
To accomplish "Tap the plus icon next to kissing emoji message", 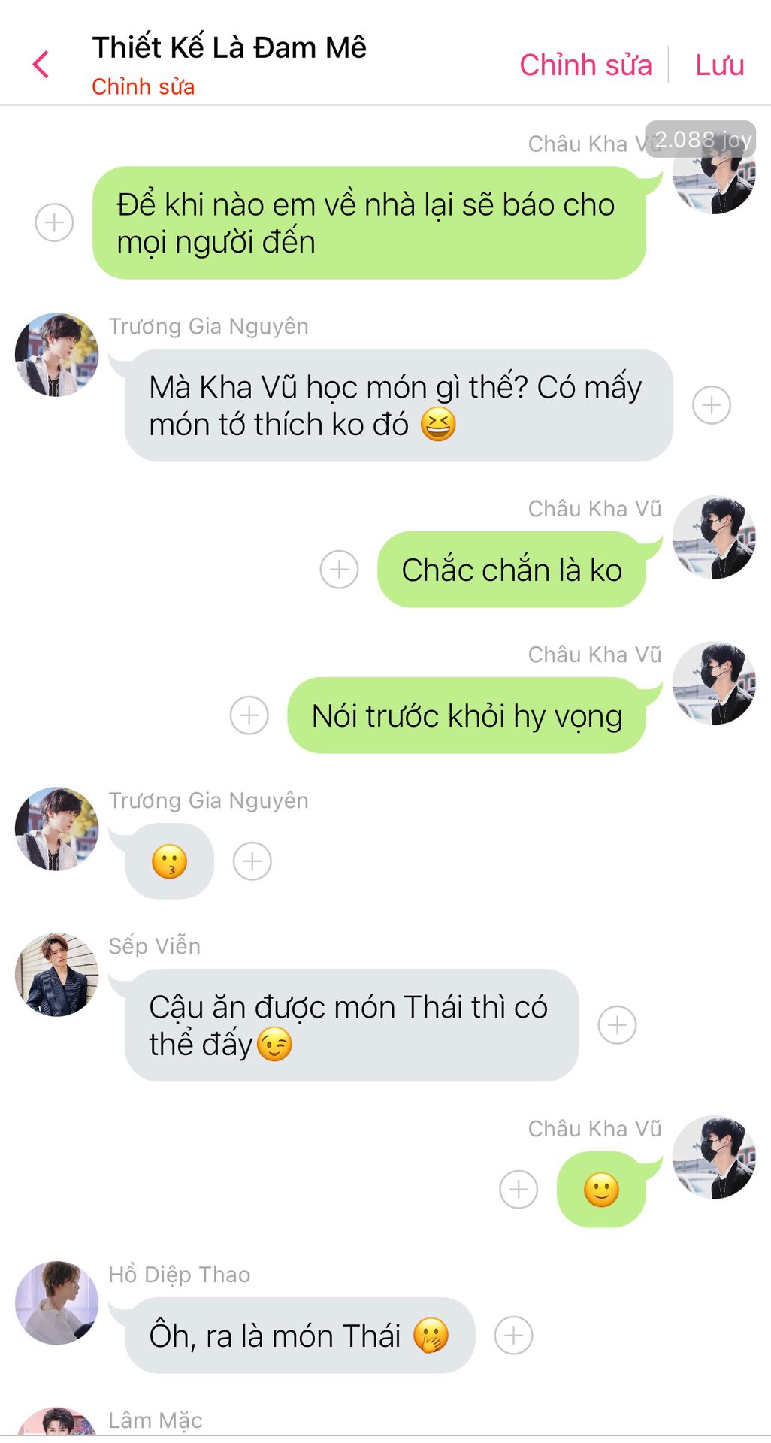I will click(252, 861).
